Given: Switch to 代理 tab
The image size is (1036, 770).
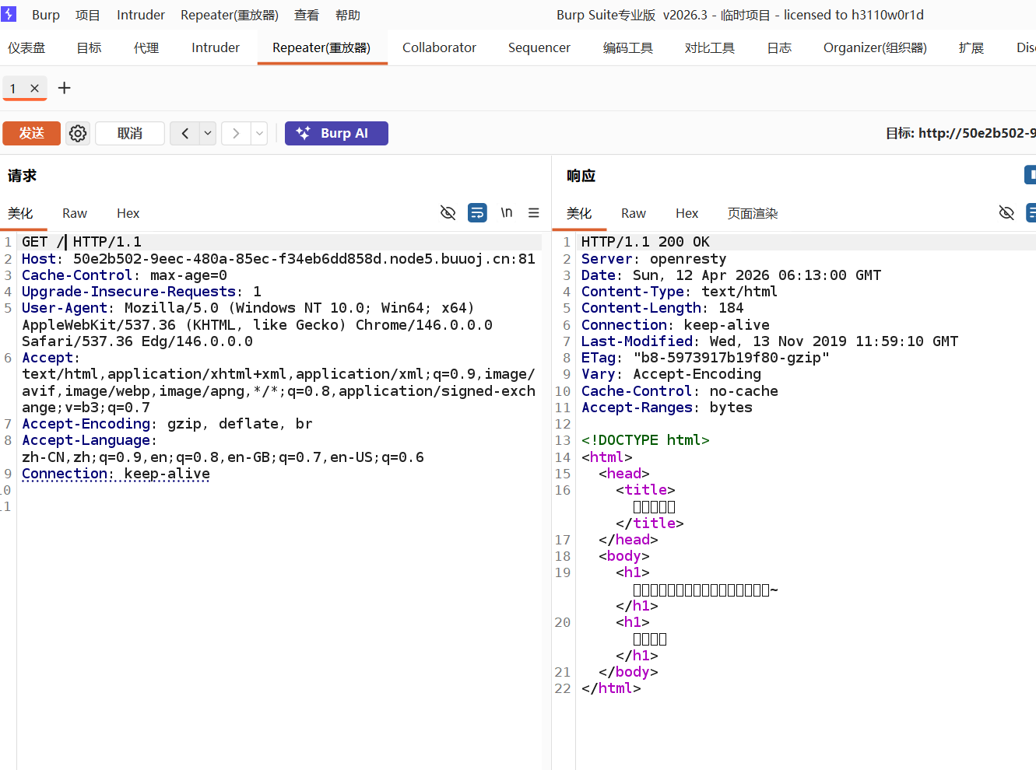Looking at the screenshot, I should pos(146,47).
